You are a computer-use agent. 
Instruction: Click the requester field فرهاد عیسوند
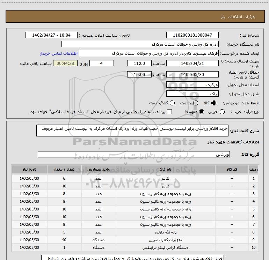149,53
